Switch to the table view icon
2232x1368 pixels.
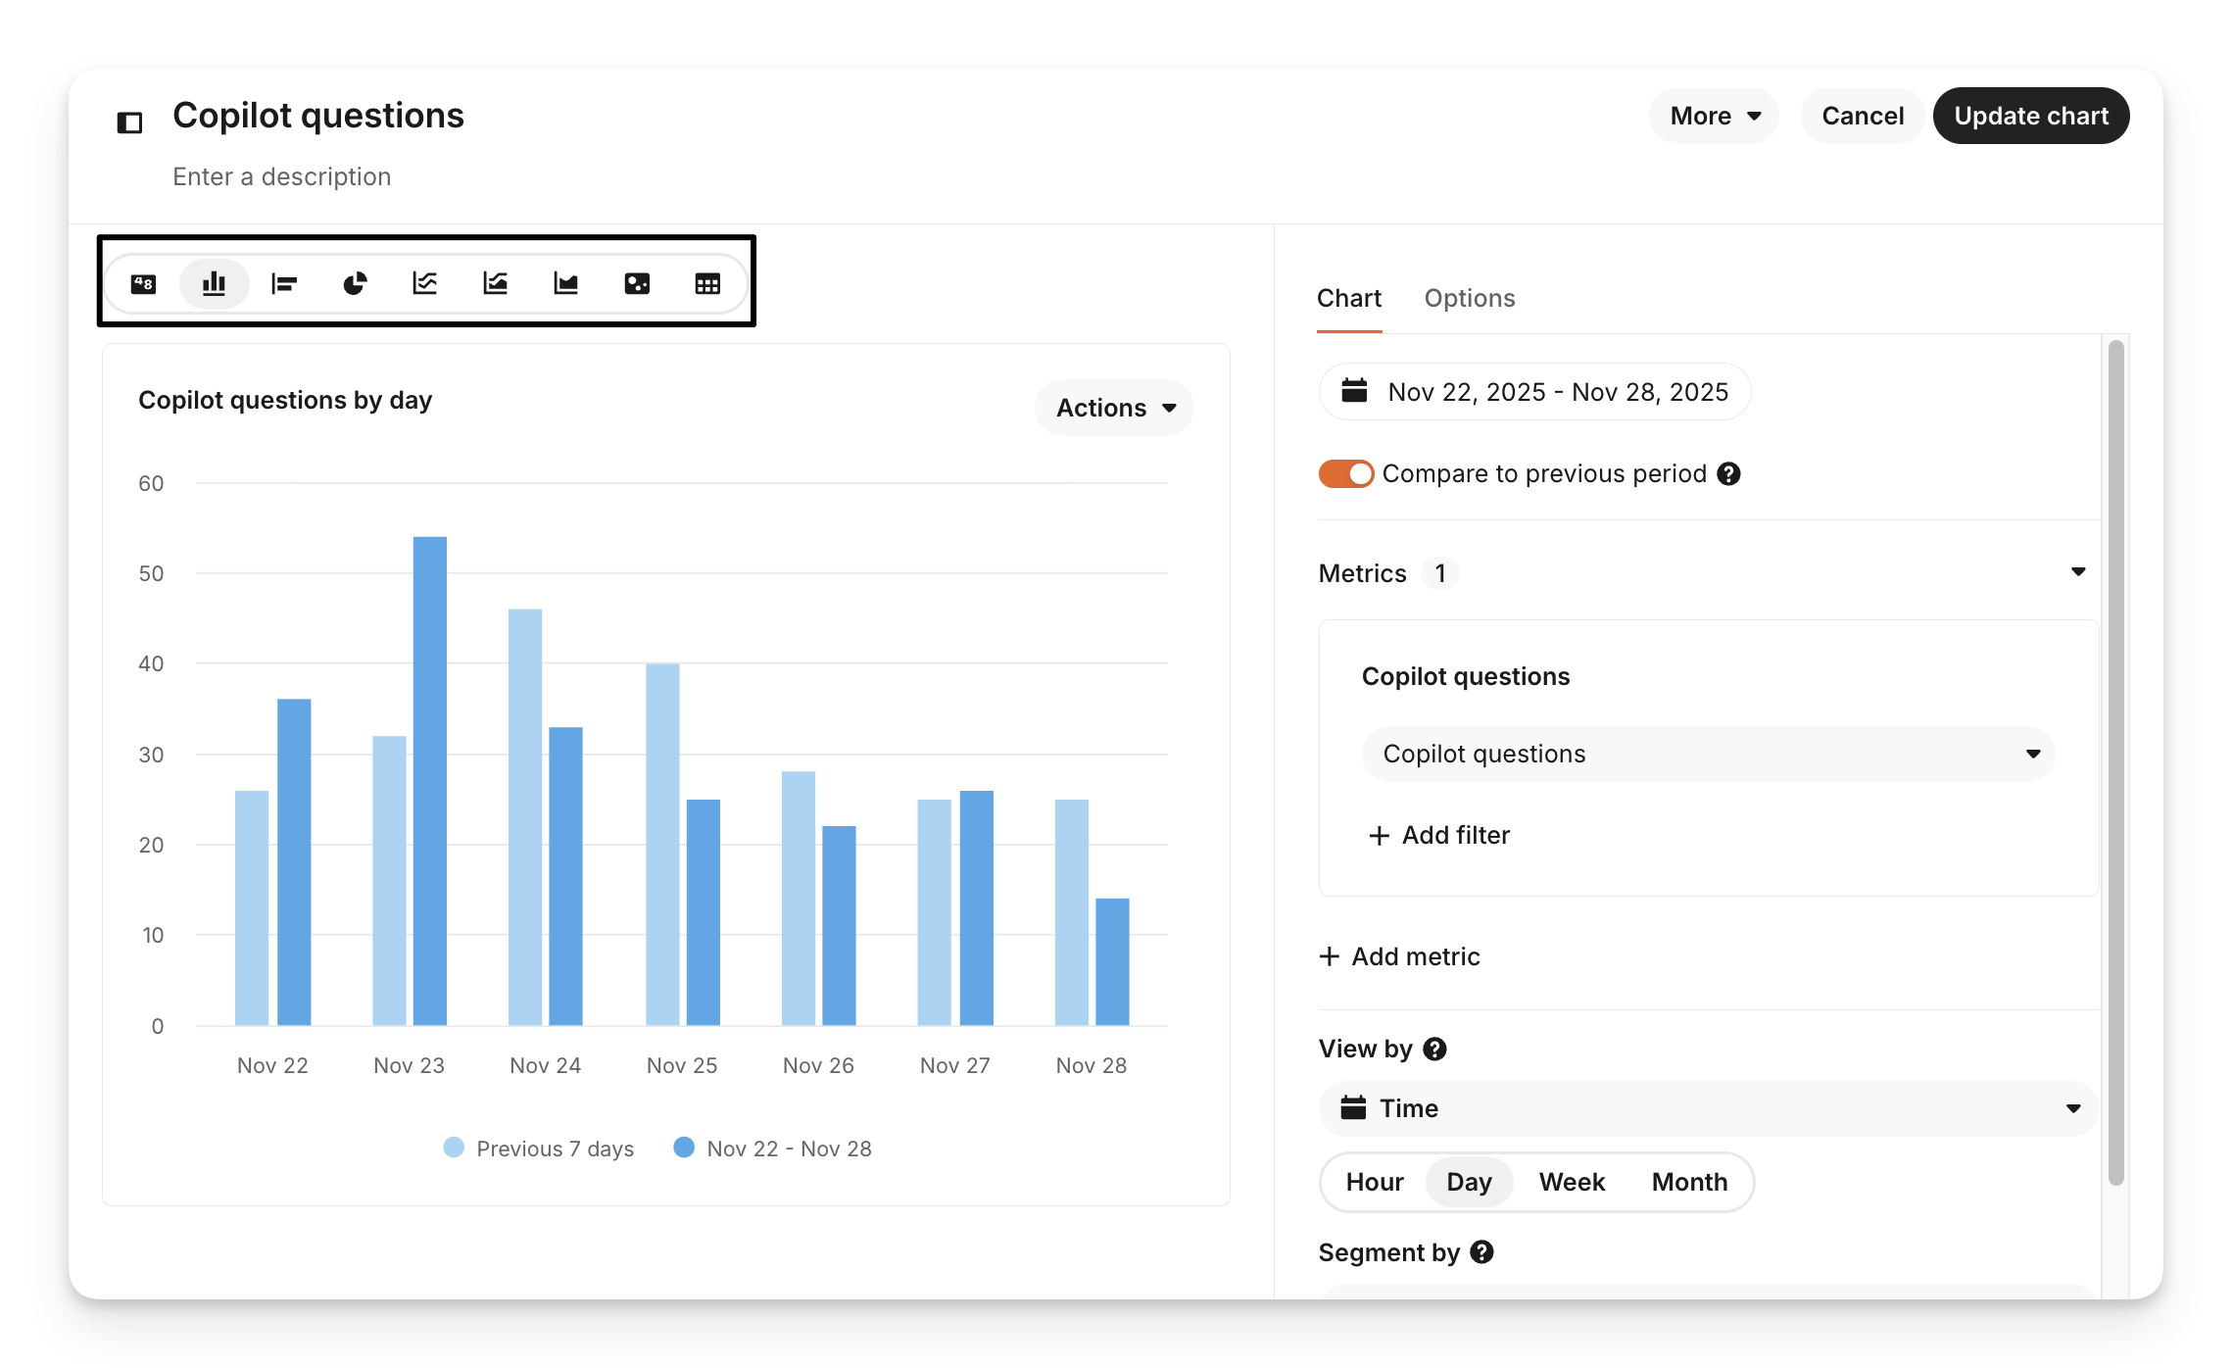point(707,284)
